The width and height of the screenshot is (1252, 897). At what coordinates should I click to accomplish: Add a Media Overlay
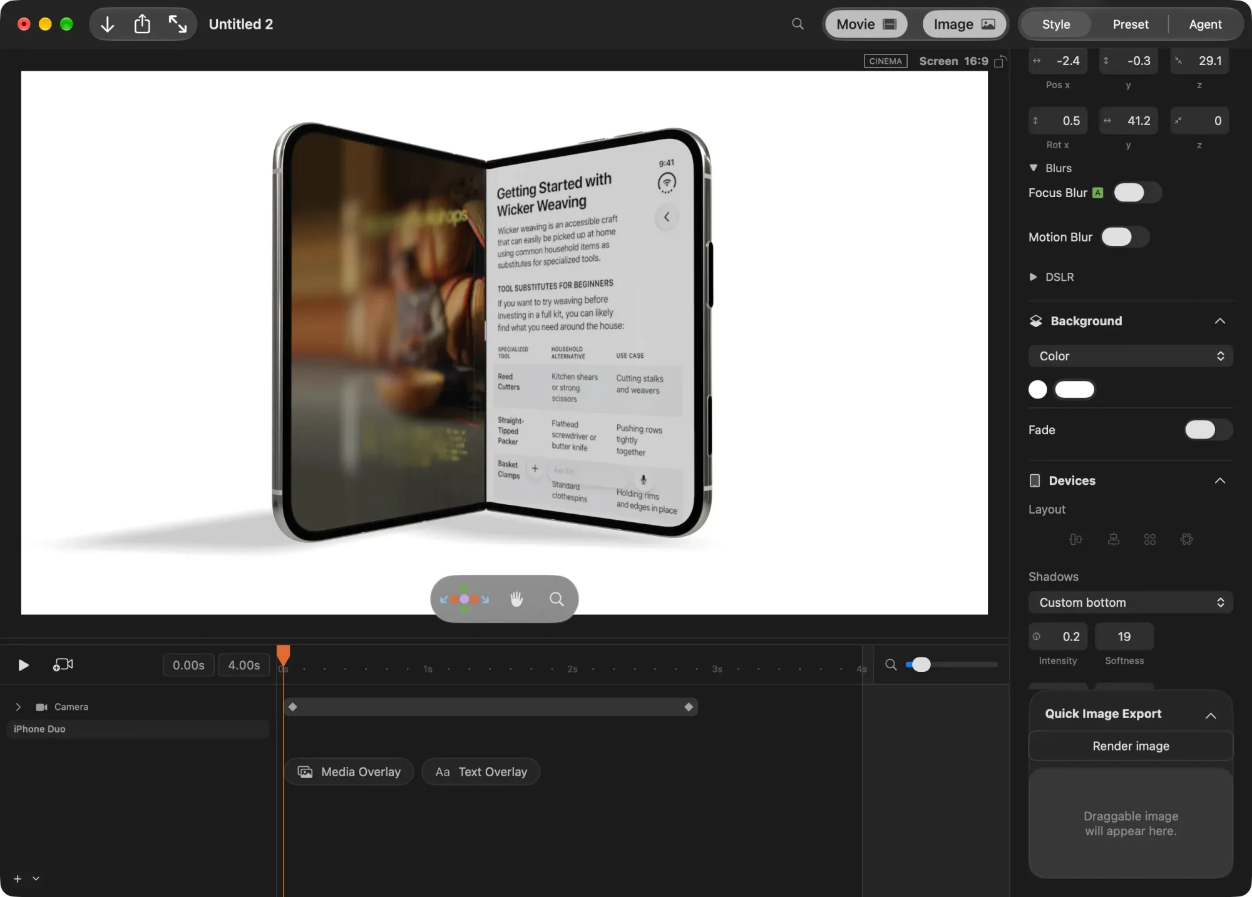[x=349, y=772]
